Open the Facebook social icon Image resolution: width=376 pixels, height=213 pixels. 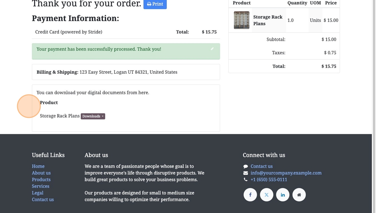[x=250, y=195]
